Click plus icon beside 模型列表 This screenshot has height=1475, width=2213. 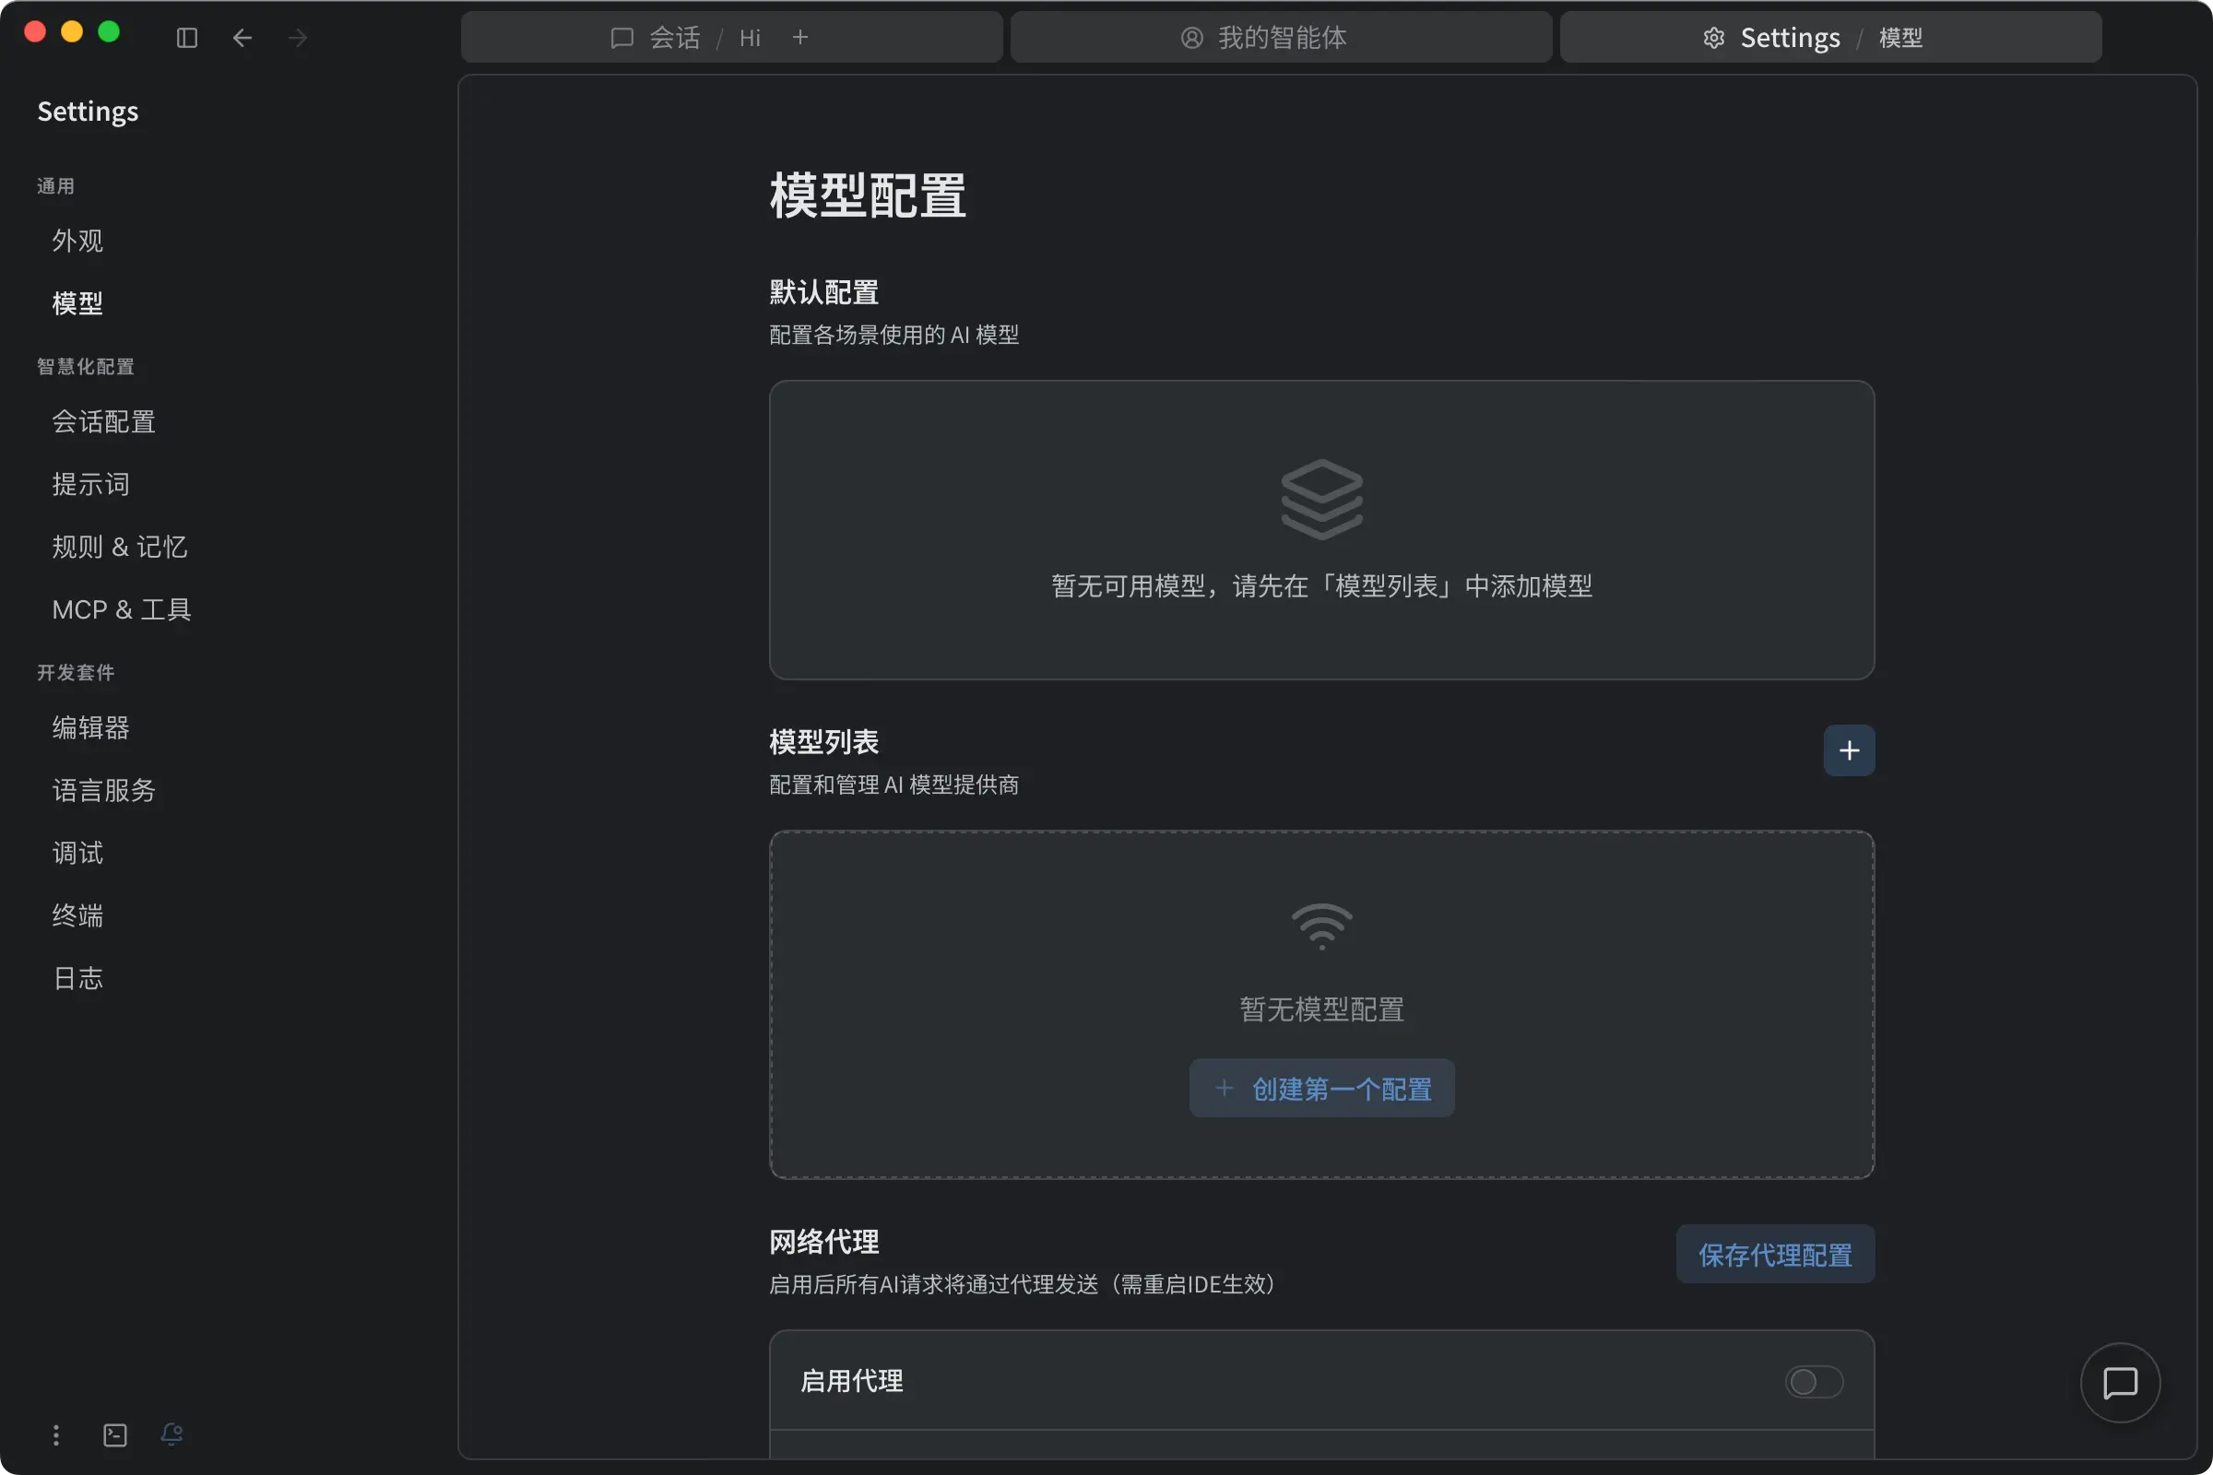[x=1848, y=749]
